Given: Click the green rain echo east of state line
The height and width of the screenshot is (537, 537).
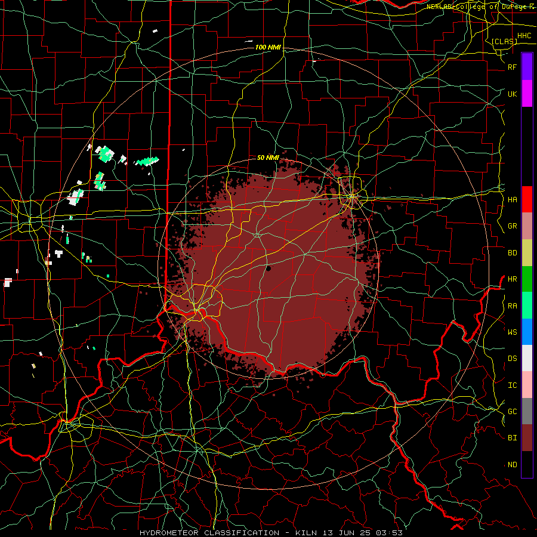Looking at the screenshot, I should [x=147, y=161].
